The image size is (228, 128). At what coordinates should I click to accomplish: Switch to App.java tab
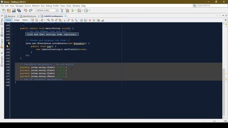(11, 16)
